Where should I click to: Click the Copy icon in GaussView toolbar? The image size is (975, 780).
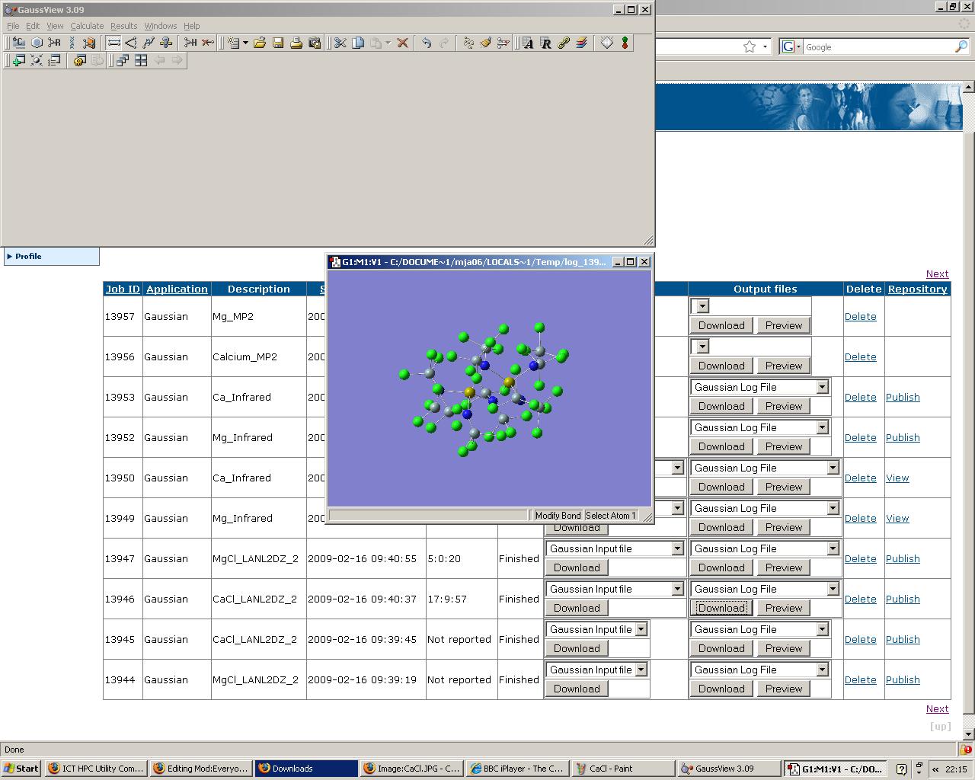358,43
